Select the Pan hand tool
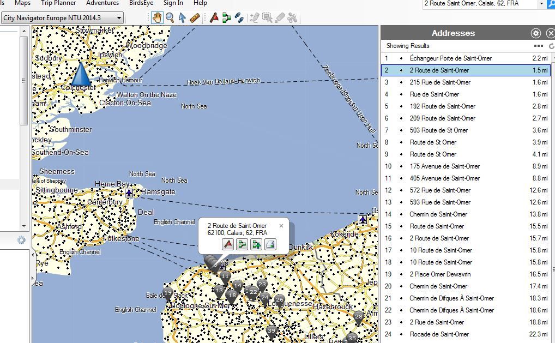555x343 pixels. [x=157, y=17]
